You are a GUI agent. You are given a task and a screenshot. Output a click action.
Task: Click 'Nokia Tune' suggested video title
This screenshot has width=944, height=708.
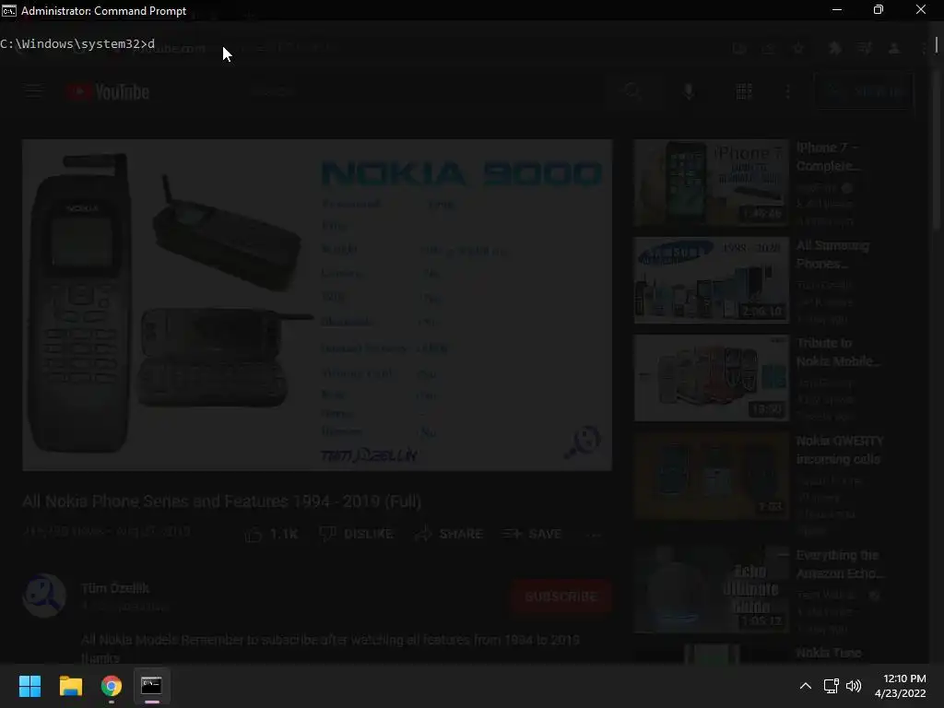[829, 653]
